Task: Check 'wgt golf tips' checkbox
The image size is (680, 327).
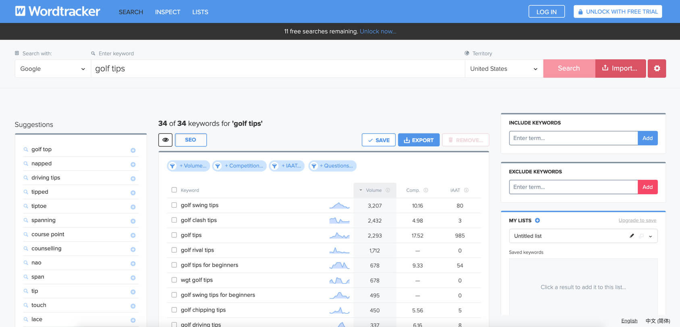Action: (x=174, y=280)
